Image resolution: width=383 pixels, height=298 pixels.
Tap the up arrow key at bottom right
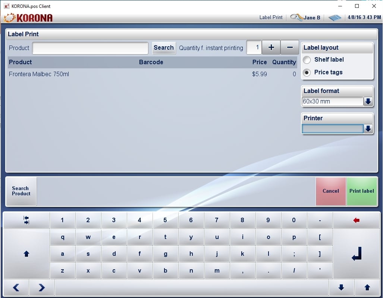click(367, 288)
